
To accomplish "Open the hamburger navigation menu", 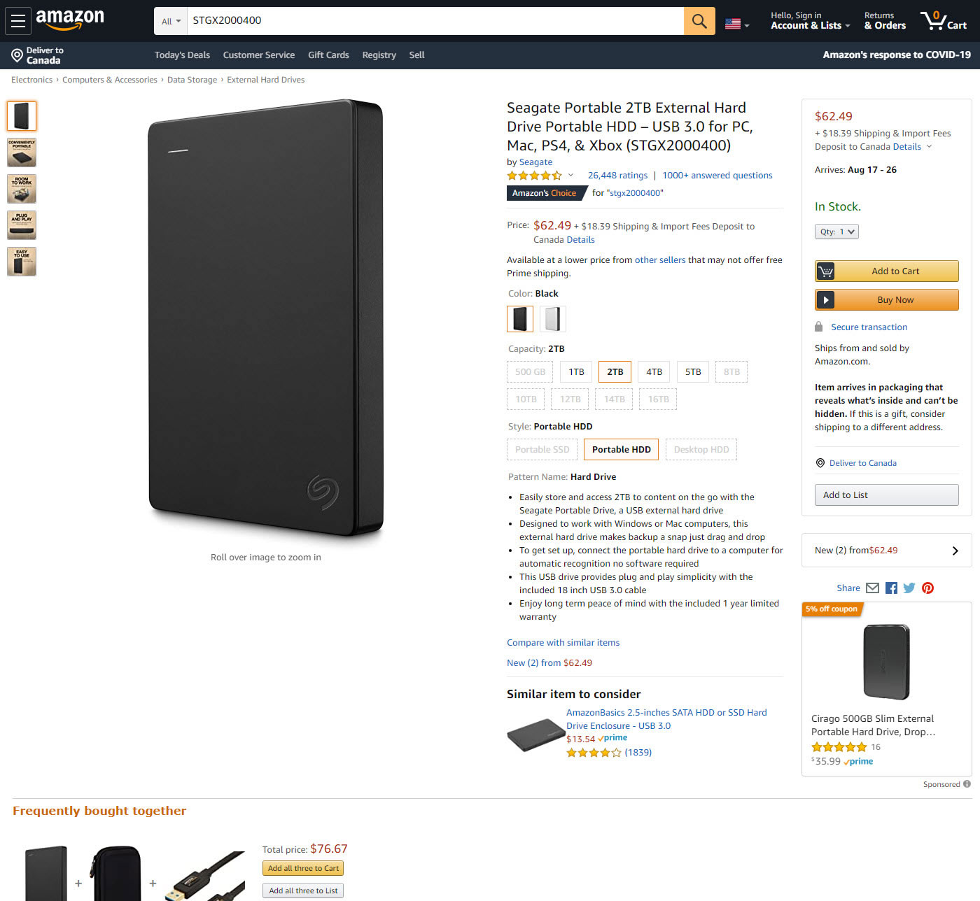I will pyautogui.click(x=18, y=21).
